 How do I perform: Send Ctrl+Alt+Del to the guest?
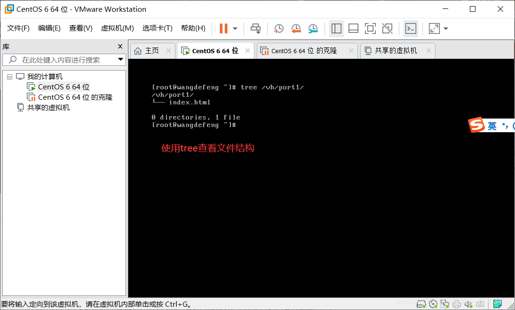click(x=256, y=28)
